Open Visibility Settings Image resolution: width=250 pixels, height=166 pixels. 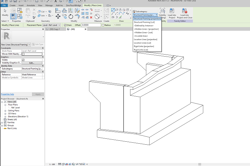pyautogui.click(x=162, y=13)
